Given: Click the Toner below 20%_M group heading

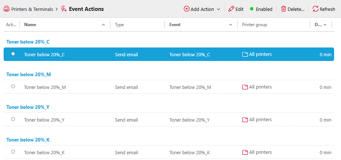Looking at the screenshot, I should tap(29, 74).
